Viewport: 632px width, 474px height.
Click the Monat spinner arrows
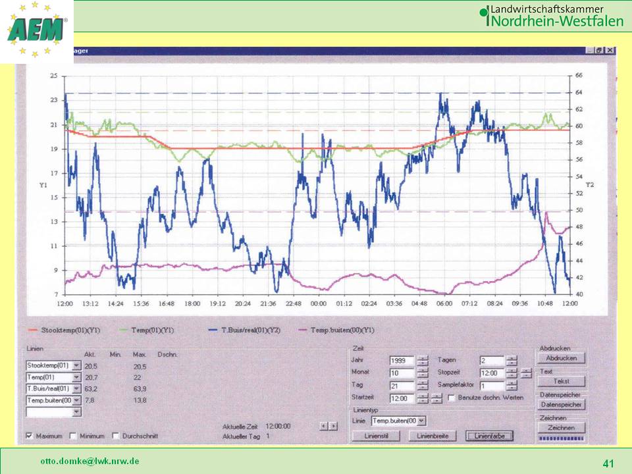coord(423,373)
